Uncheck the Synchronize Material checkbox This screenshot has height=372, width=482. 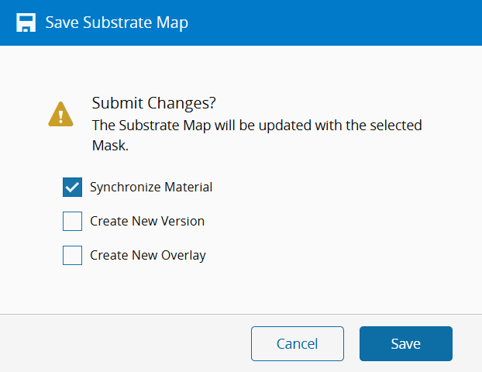[x=73, y=187]
